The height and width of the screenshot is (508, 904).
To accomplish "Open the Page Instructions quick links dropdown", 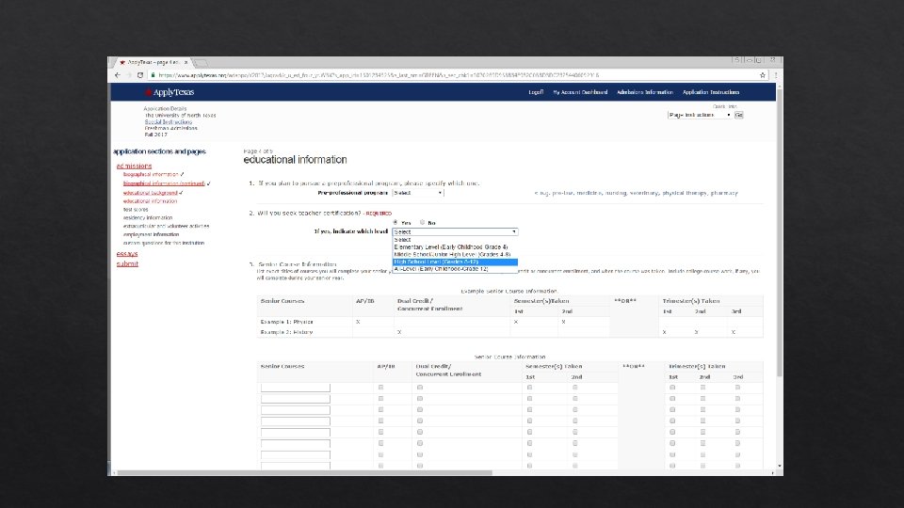I will [700, 115].
